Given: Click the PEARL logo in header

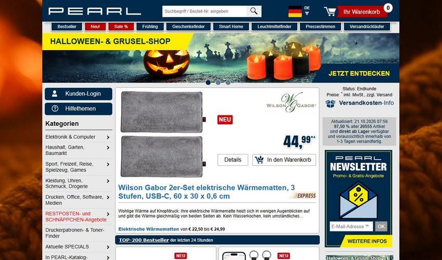Looking at the screenshot, I should coord(95,11).
